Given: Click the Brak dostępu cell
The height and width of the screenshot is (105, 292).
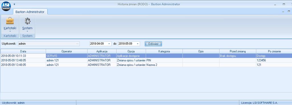Looking at the screenshot, I should tap(238, 56).
